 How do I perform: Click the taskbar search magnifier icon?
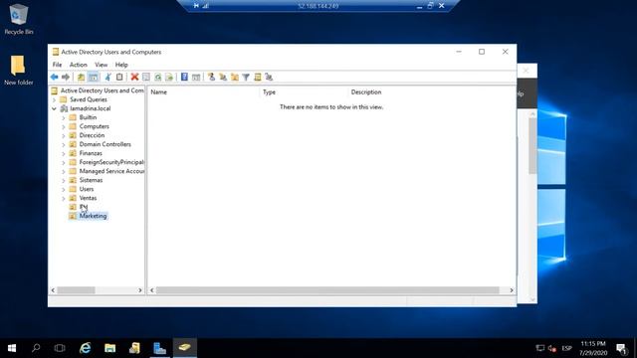click(x=36, y=348)
